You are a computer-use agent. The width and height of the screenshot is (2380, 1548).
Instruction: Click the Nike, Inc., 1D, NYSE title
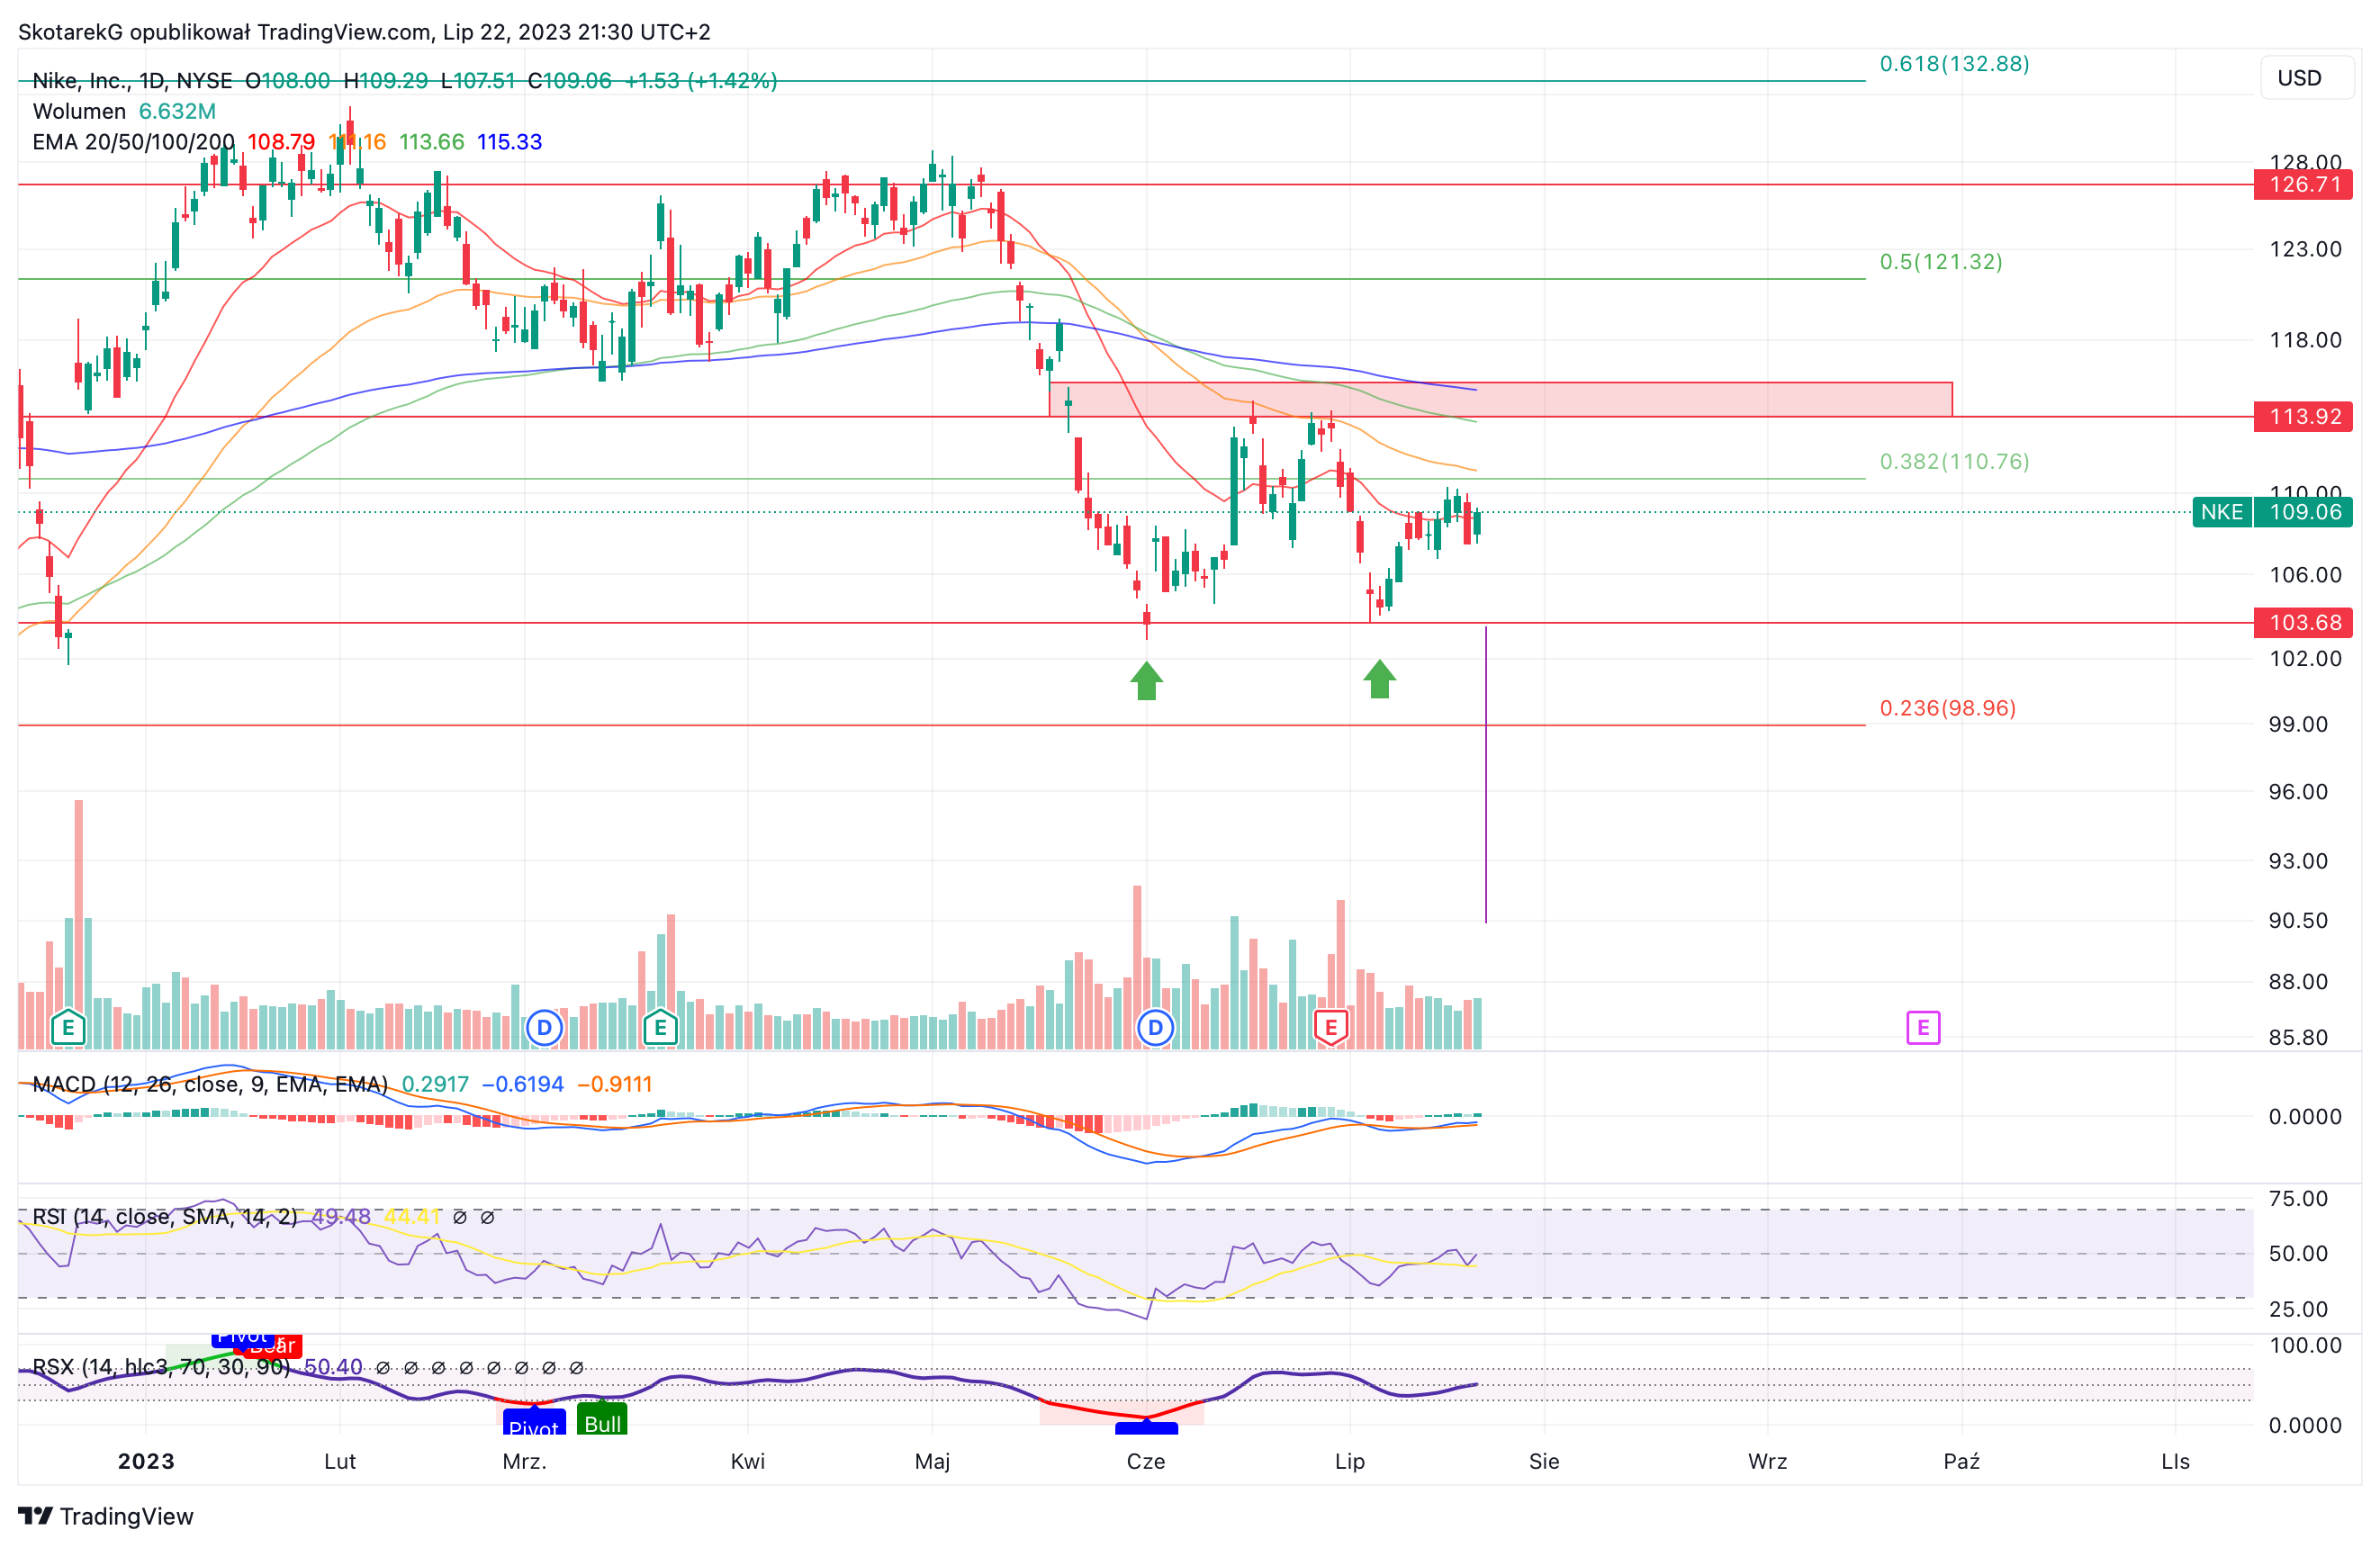click(x=132, y=81)
